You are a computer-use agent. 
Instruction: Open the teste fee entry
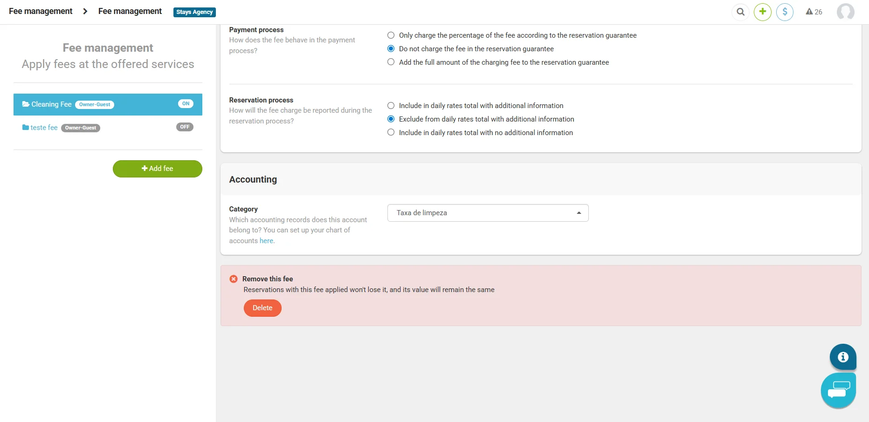pyautogui.click(x=44, y=128)
